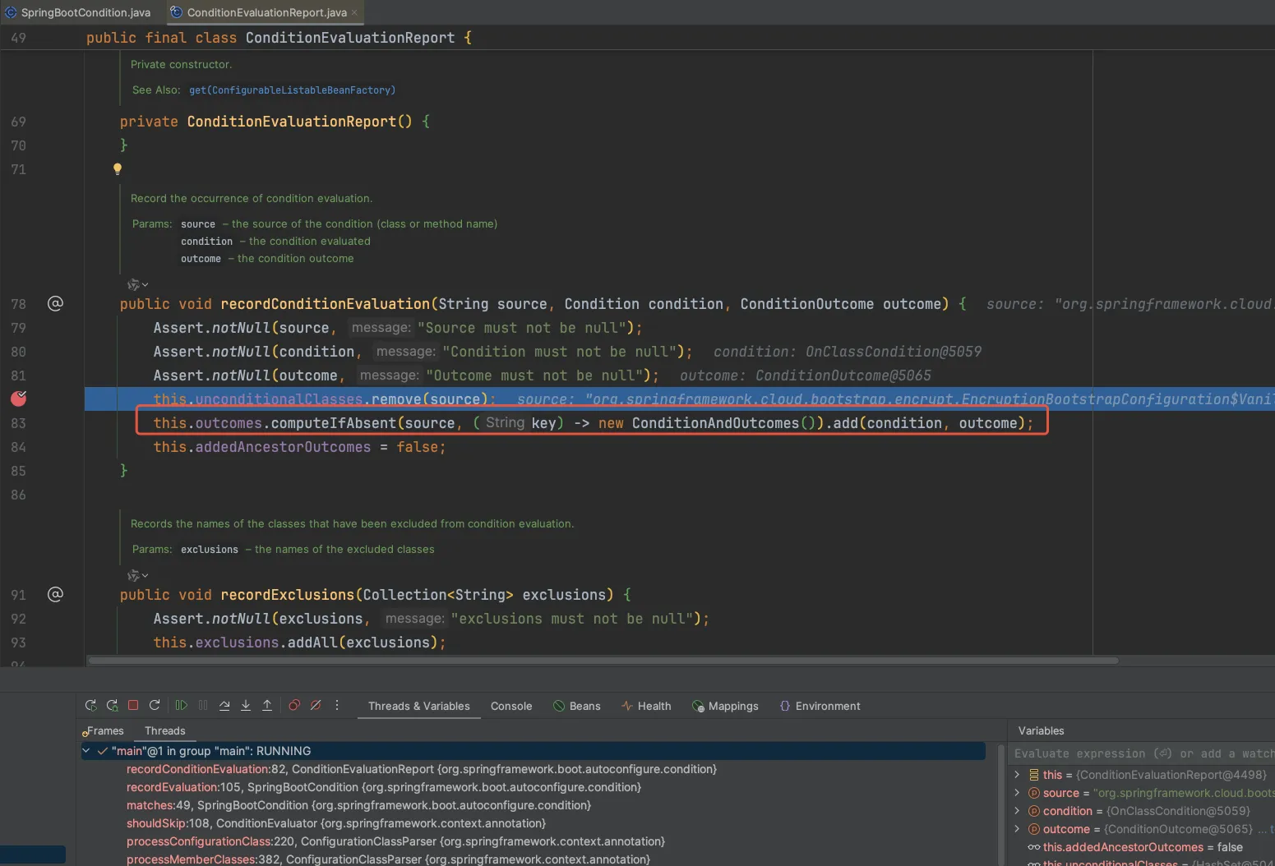Click the Step Out icon

(267, 705)
